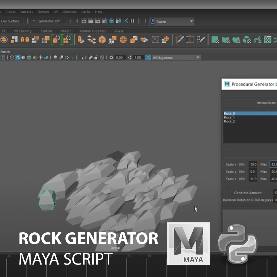Open the Rwien user account dropdown
Viewport: 277px width, 277px height.
pos(191,21)
